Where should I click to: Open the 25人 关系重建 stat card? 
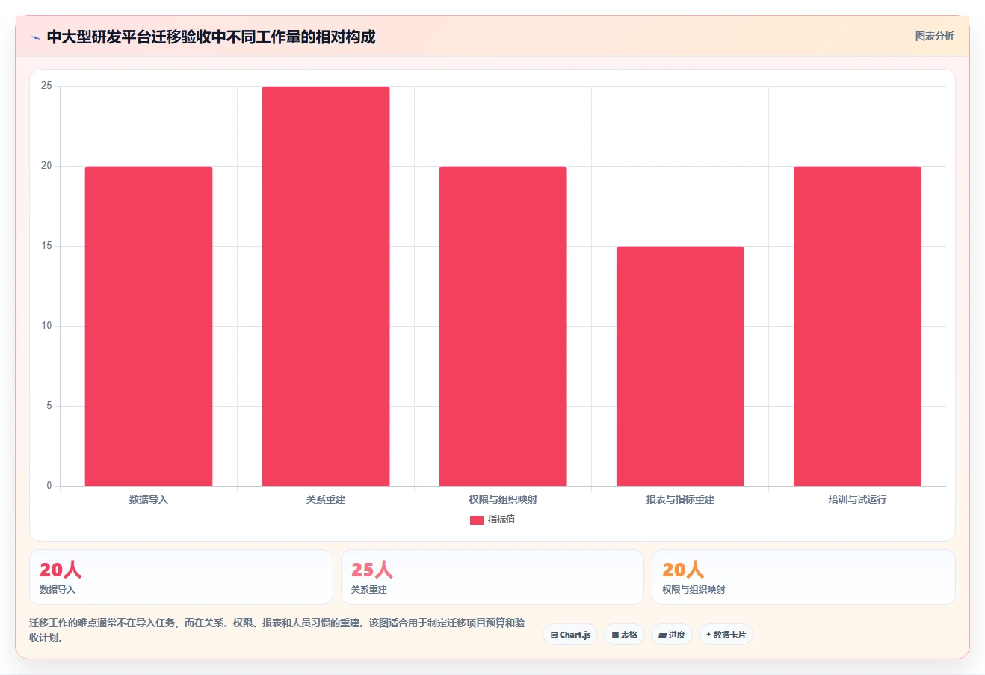[492, 577]
